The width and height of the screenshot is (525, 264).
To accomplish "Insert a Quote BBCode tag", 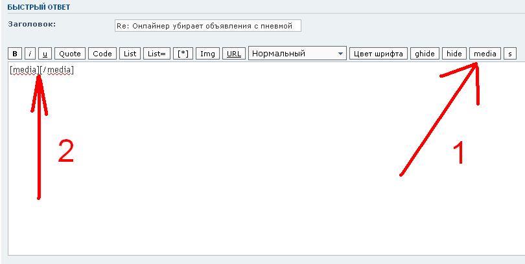I will [70, 54].
